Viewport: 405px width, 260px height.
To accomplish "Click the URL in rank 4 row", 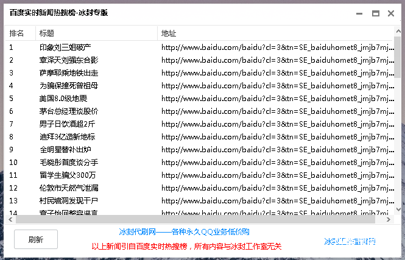I will coord(278,85).
